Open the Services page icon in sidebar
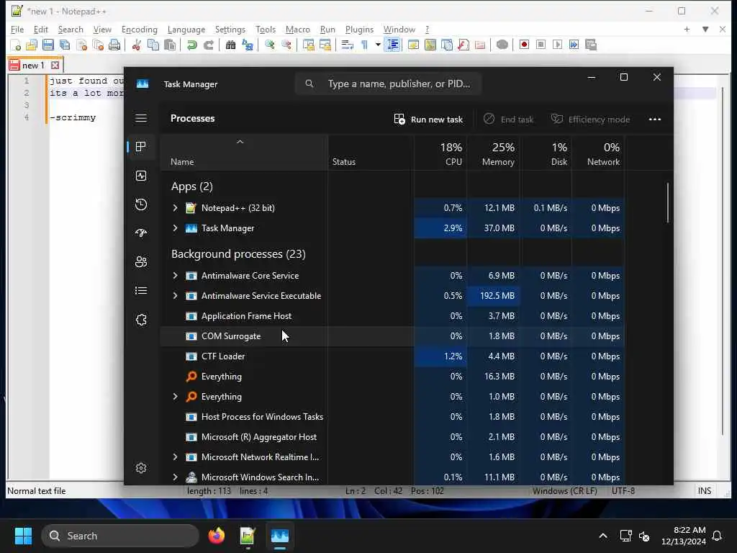737x553 pixels. point(141,320)
